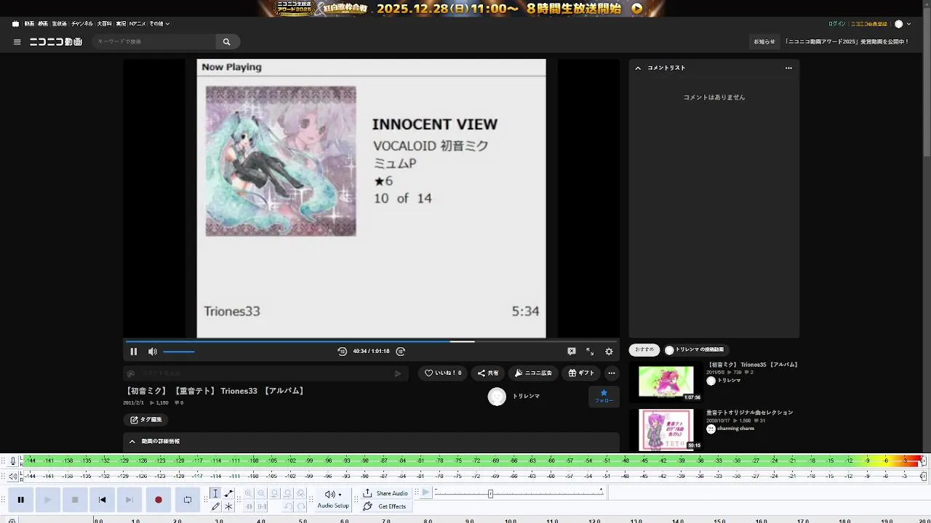931x523 pixels.
Task: Select the Audacity Multi-tool asterisk
Action: click(x=228, y=506)
